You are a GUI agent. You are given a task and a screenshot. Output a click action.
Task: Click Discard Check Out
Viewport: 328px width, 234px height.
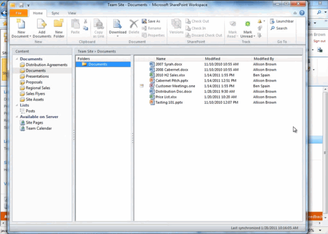coord(204,36)
